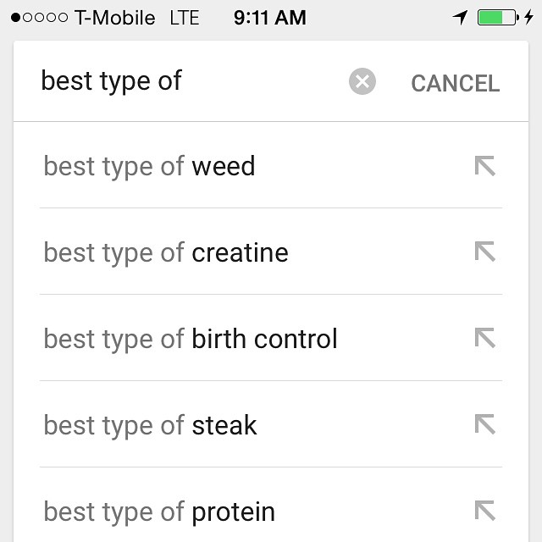Clear the search text with the X icon

(362, 82)
